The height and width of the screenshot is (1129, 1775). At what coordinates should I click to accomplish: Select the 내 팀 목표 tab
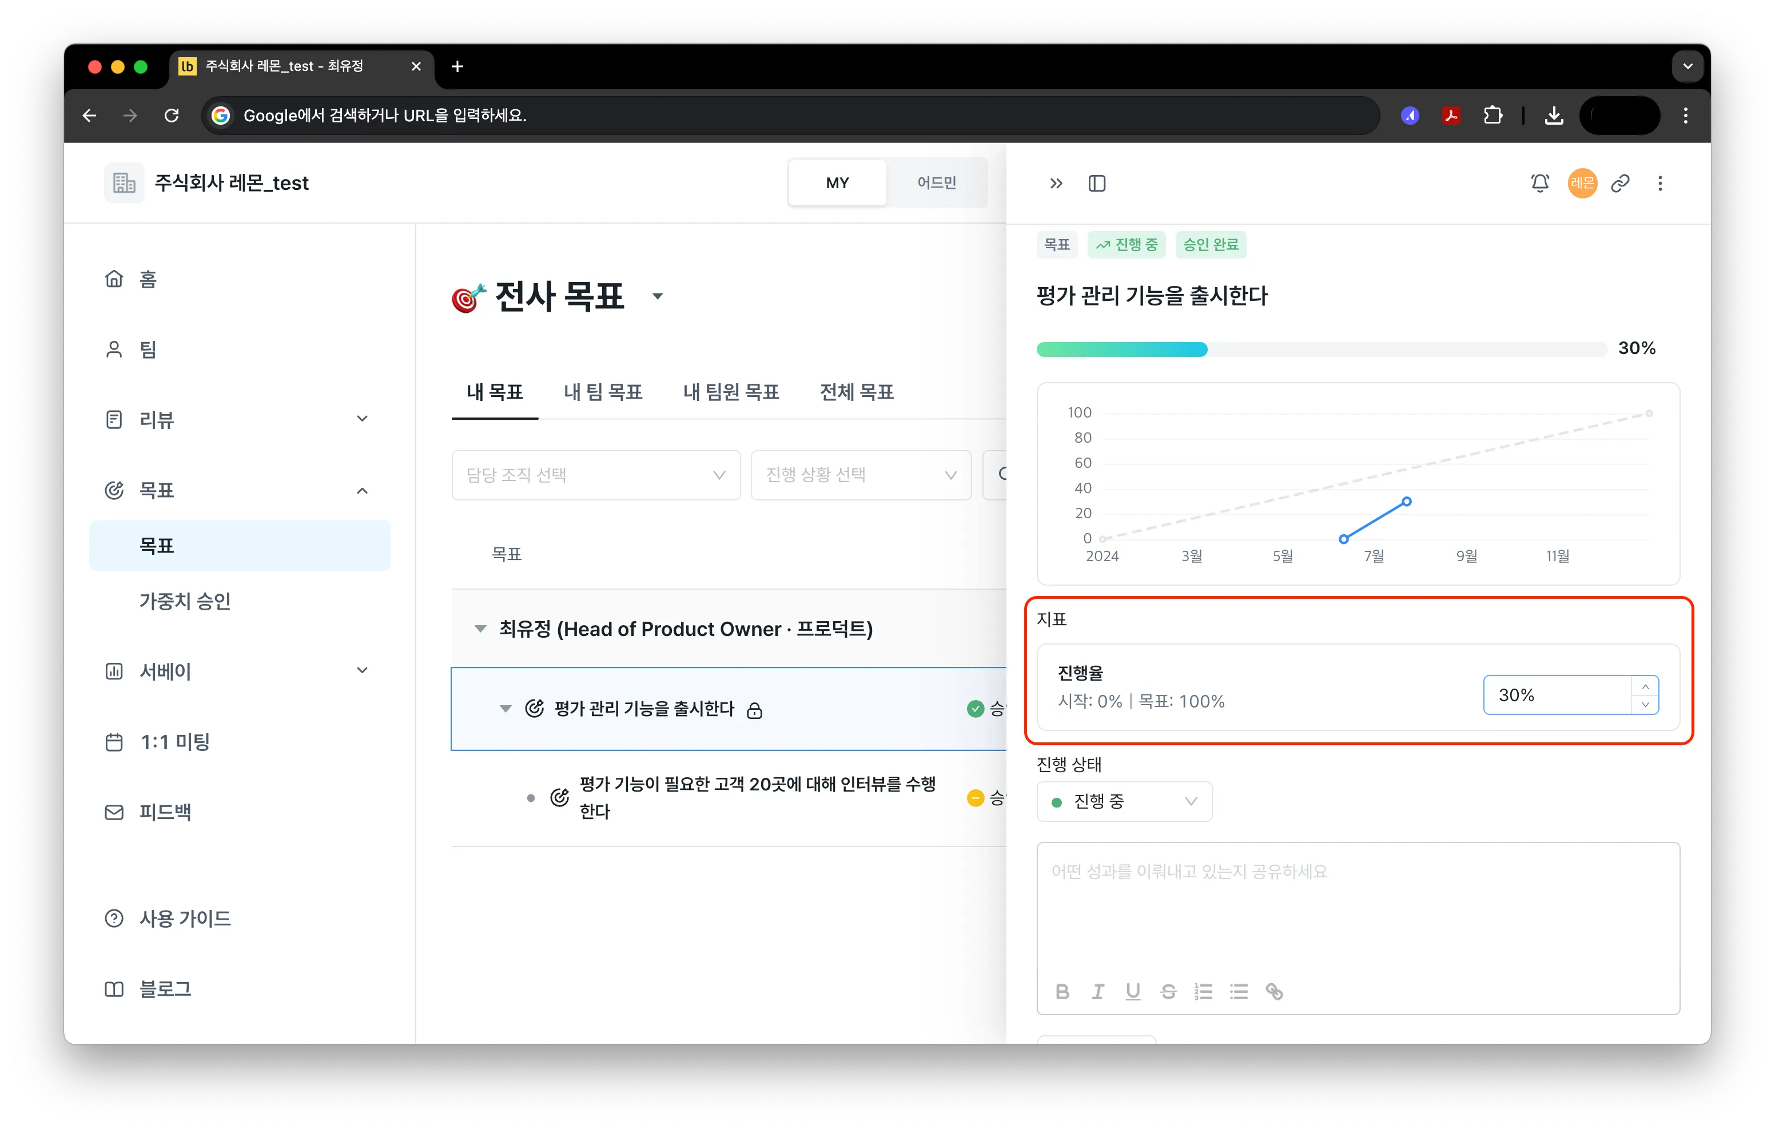click(603, 392)
